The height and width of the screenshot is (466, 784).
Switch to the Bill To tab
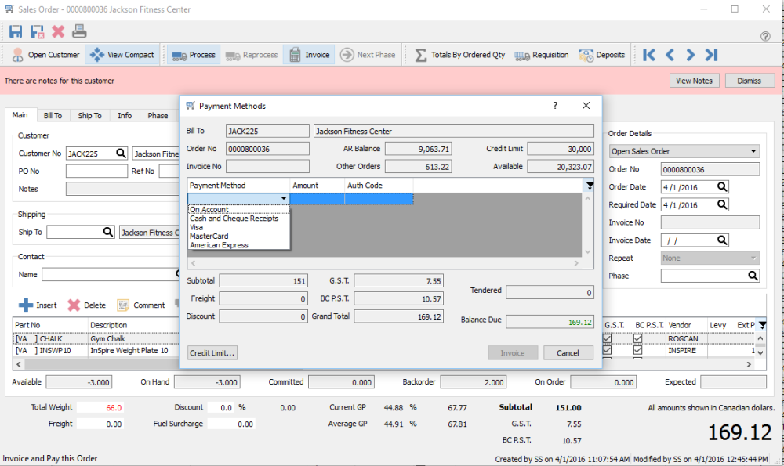(x=53, y=116)
